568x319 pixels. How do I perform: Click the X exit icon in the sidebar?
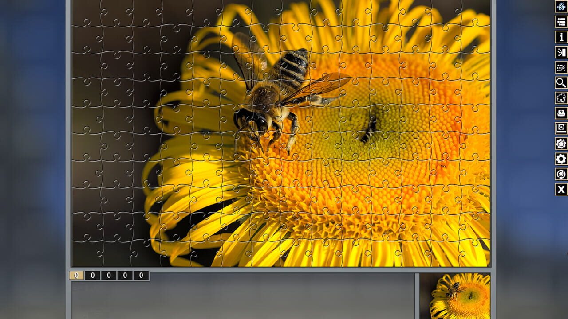click(x=561, y=189)
